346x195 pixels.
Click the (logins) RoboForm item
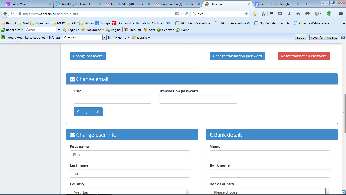point(113,30)
